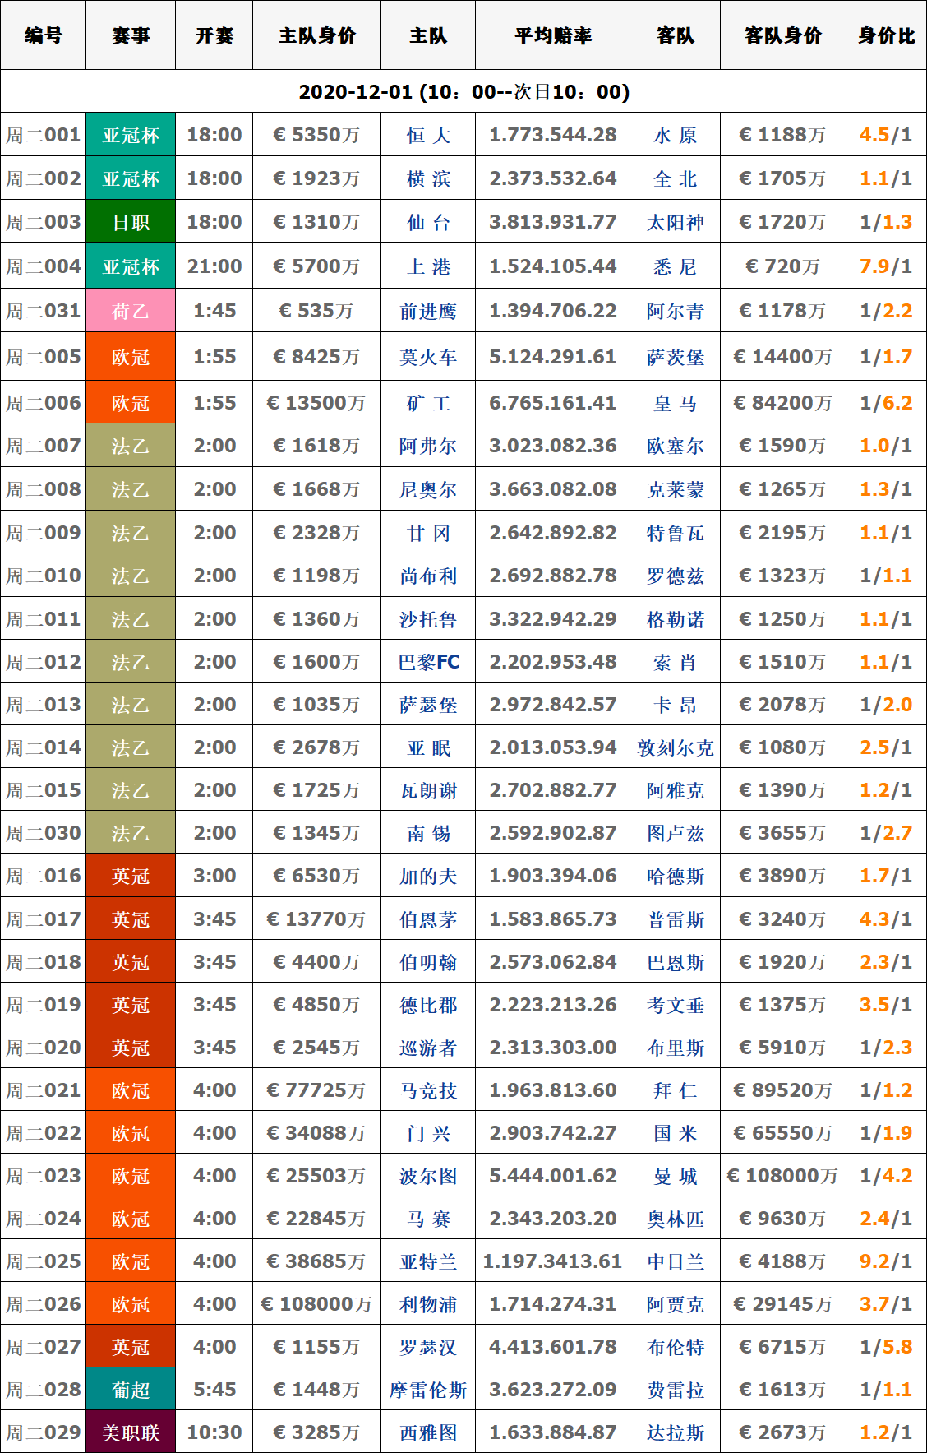Click the 身价比 column header
Image resolution: width=927 pixels, height=1453 pixels.
(886, 35)
